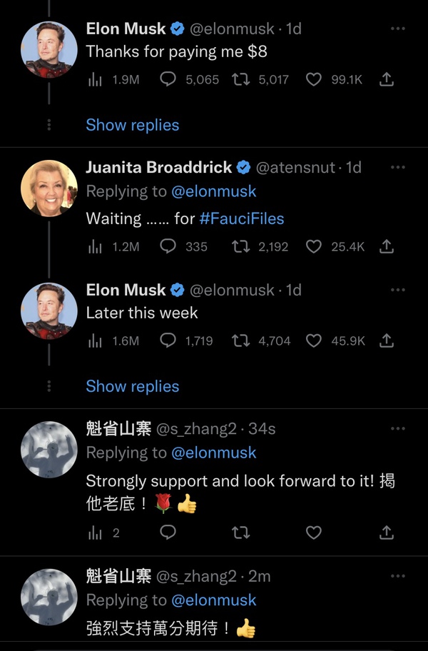Open more options on "Later this week" tweet
The image size is (428, 651).
coord(398,290)
